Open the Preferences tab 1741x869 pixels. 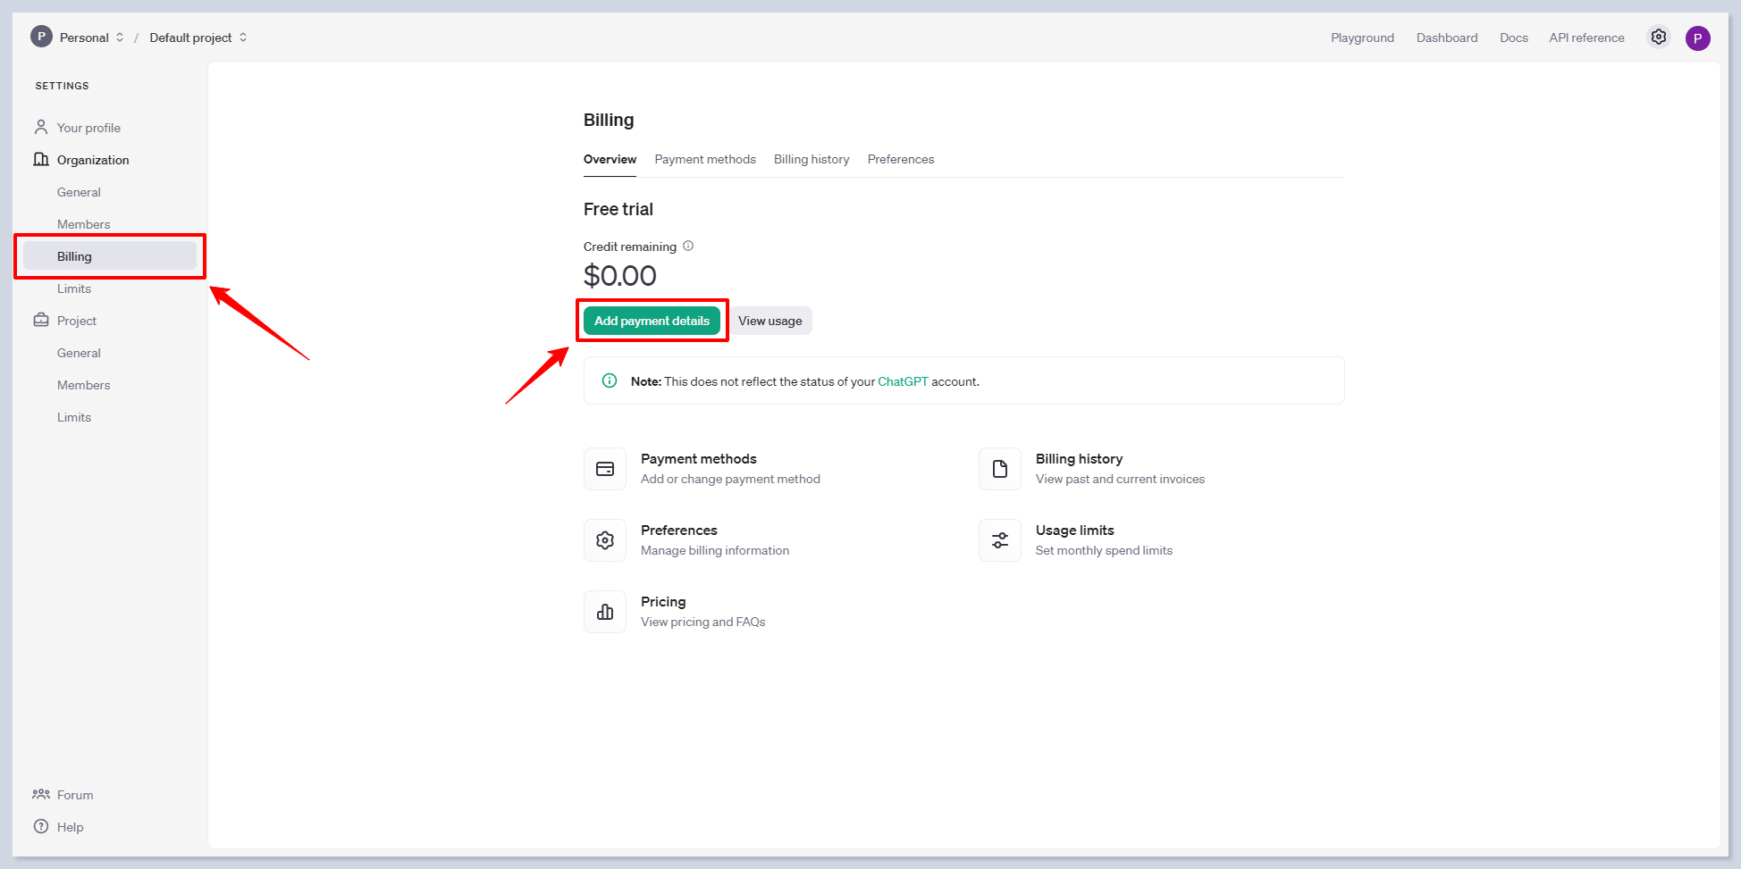coord(900,159)
